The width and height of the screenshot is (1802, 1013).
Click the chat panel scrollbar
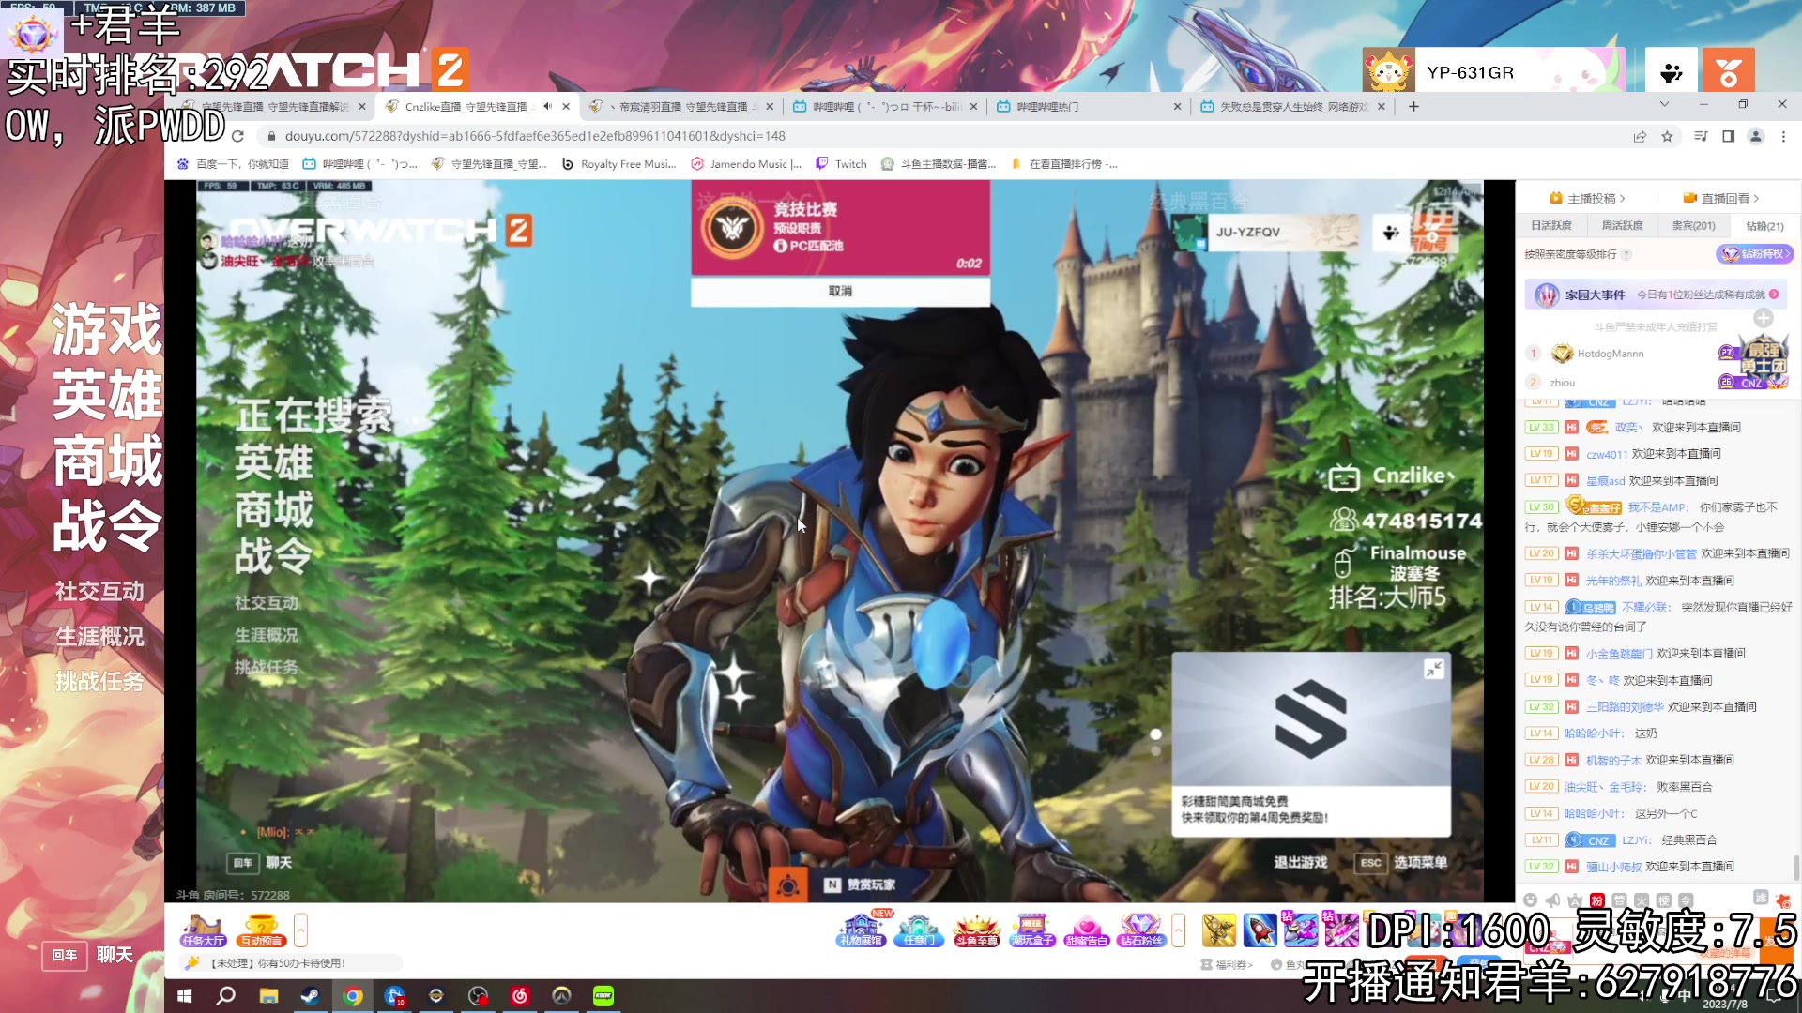click(1795, 868)
